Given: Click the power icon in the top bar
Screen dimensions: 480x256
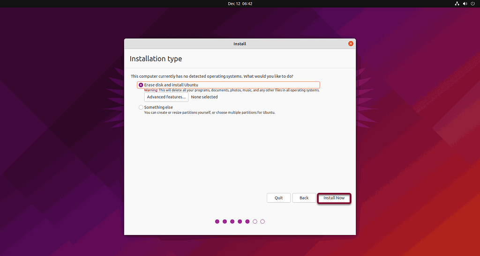Looking at the screenshot, I should 473,4.
